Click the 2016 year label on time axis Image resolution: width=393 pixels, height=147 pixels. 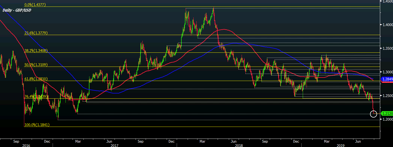click(26, 145)
